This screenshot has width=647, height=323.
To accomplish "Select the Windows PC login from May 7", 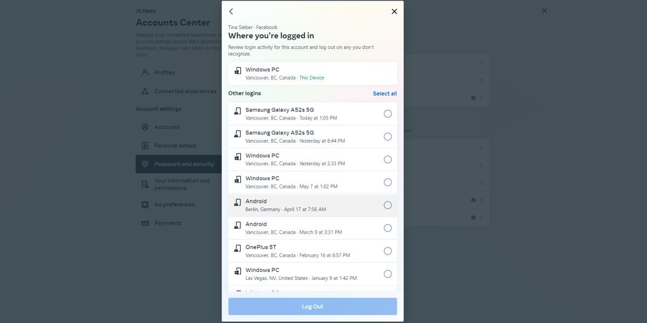I will (388, 182).
